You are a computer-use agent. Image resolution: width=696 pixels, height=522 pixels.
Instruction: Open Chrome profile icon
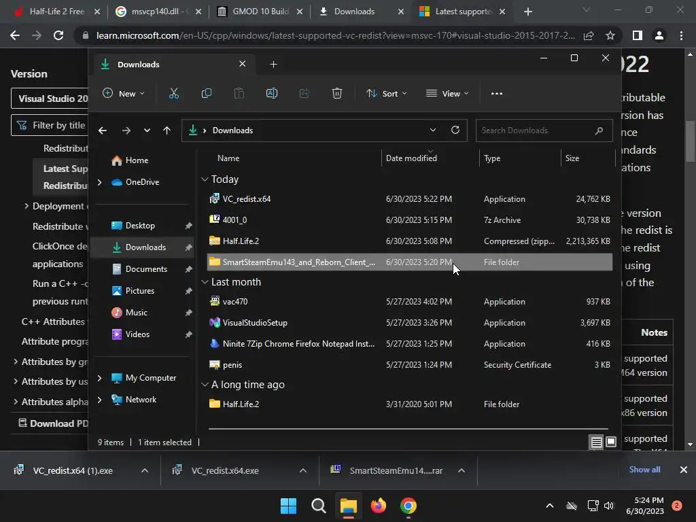click(659, 35)
